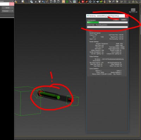Pause the rendering via Pause button

[x=116, y=20]
